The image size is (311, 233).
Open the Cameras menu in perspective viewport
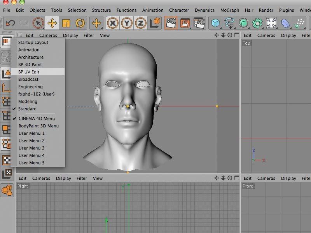[48, 35]
